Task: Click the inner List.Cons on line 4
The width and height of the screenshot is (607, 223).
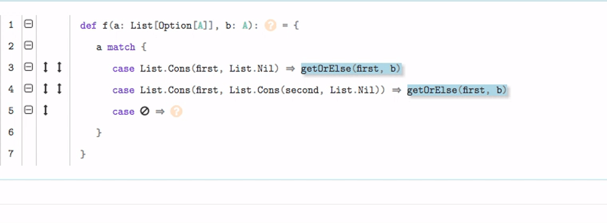Action: click(254, 91)
